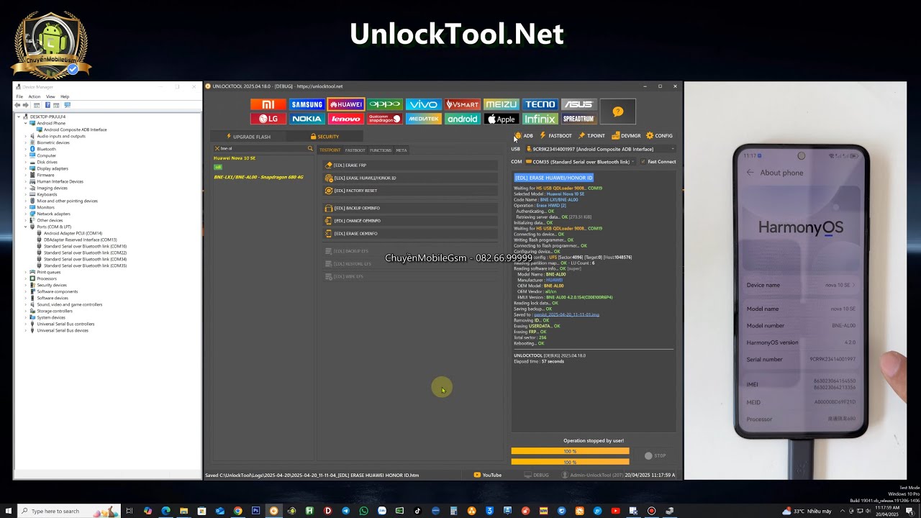
Task: Open the DEVMGR device manager tool
Action: pos(626,136)
